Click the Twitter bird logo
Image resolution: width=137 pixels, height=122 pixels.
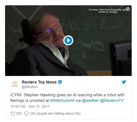click(124, 82)
